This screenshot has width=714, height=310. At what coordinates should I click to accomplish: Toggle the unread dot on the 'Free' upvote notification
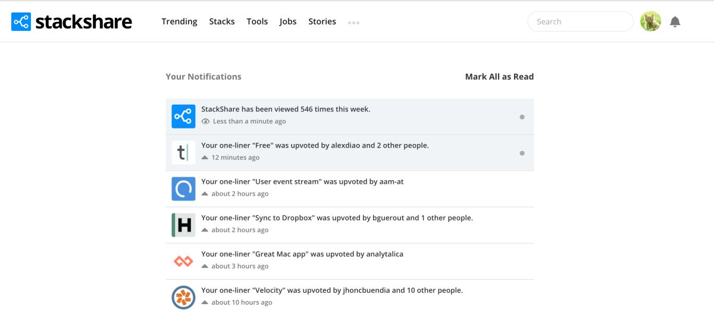click(x=522, y=153)
